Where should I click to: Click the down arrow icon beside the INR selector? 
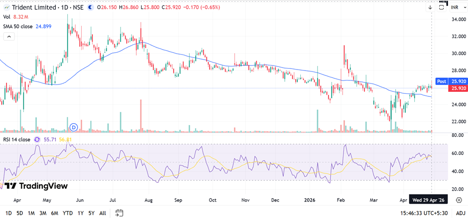pos(430,7)
